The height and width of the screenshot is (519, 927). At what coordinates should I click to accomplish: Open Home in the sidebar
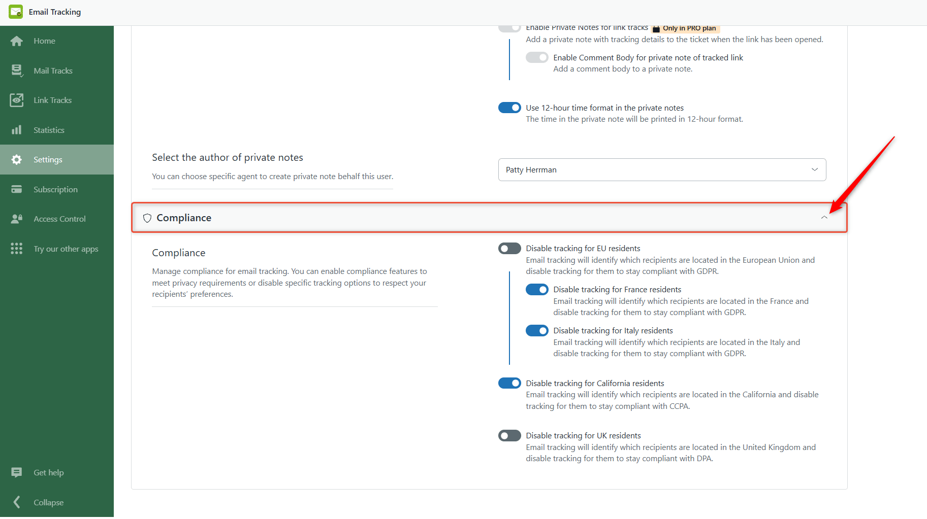click(57, 41)
